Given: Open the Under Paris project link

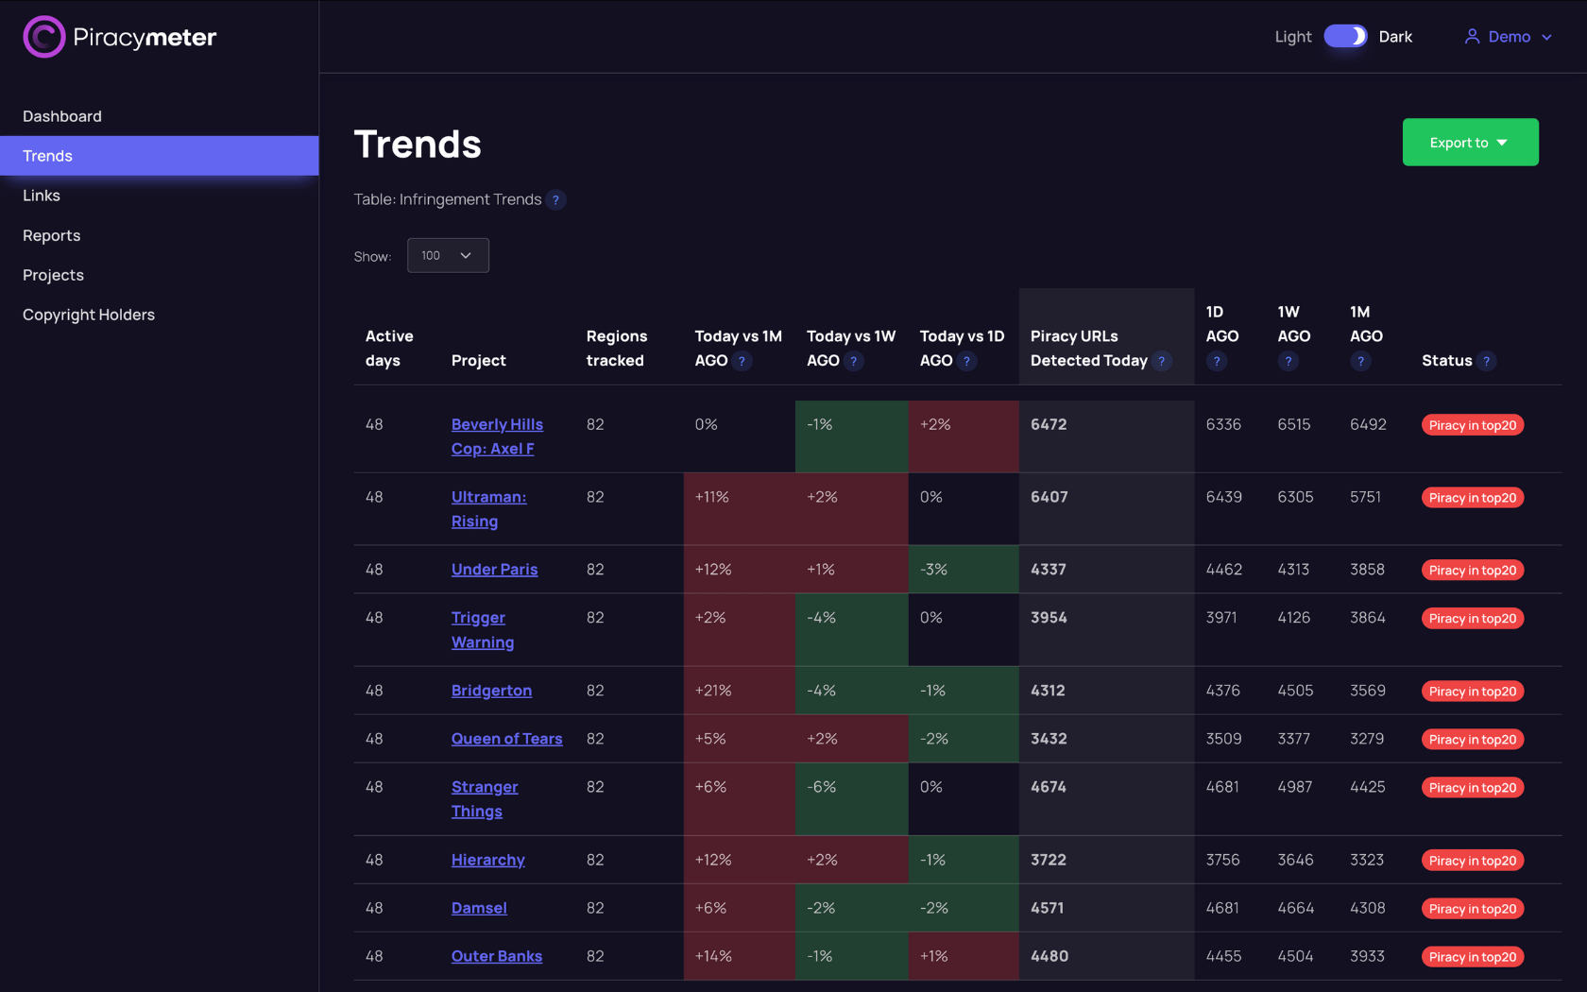Looking at the screenshot, I should pyautogui.click(x=494, y=570).
